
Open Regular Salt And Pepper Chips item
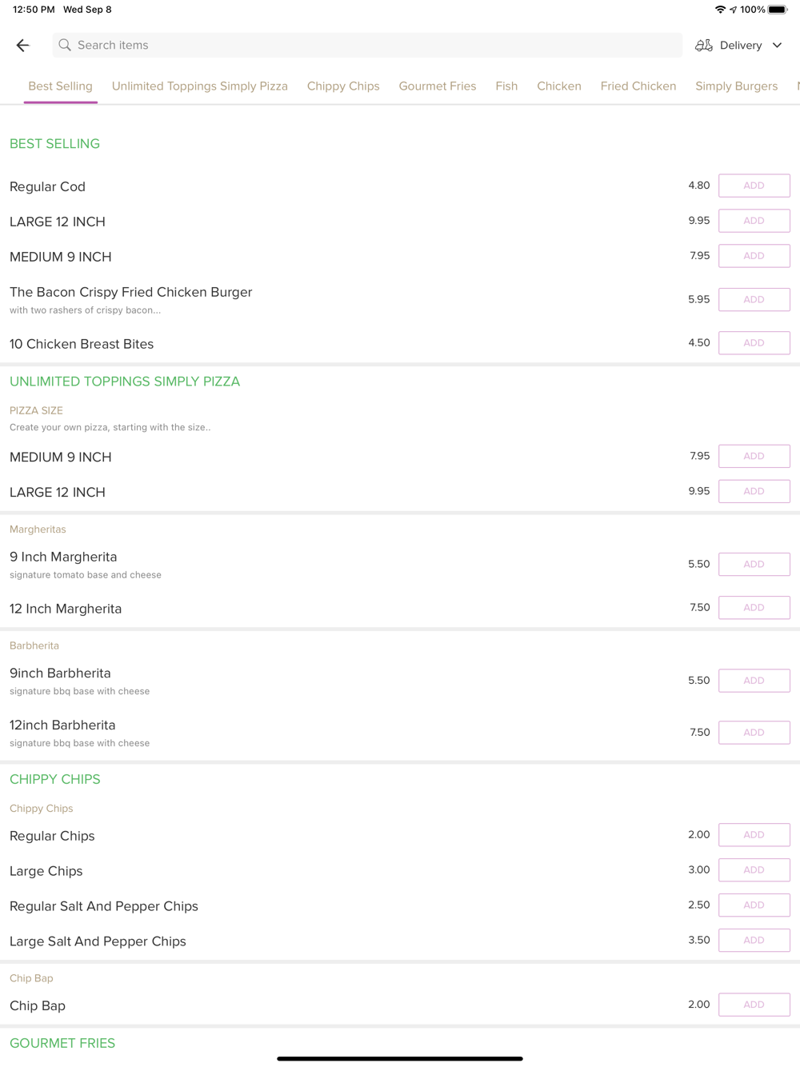[104, 906]
